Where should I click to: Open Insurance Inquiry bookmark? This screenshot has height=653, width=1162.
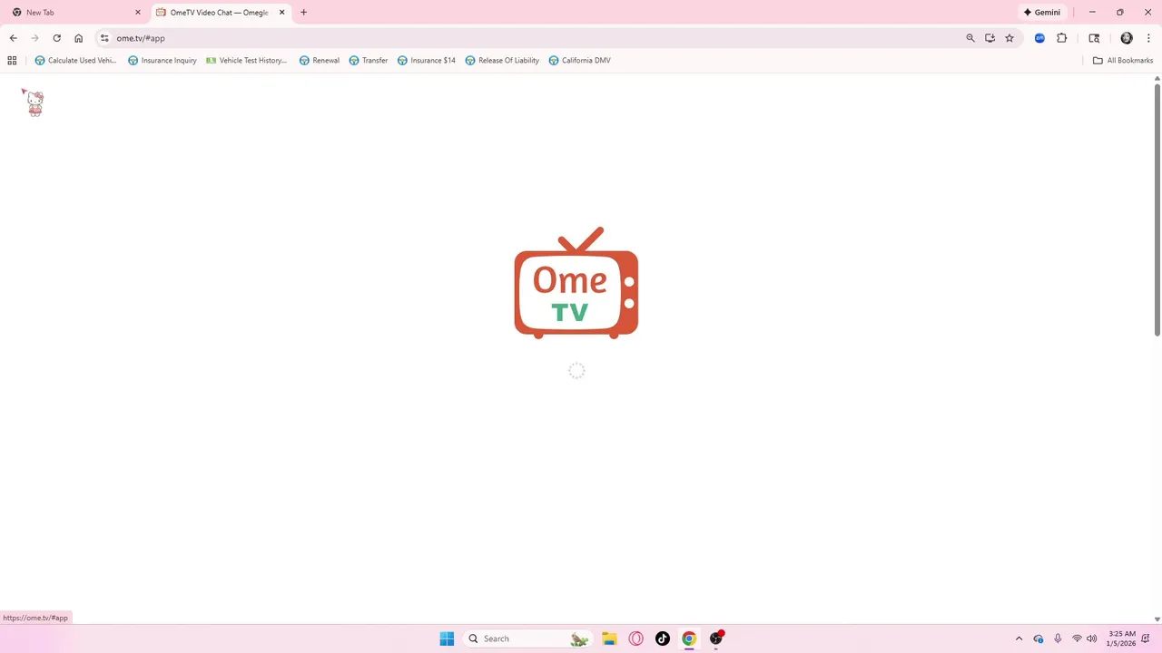click(162, 61)
